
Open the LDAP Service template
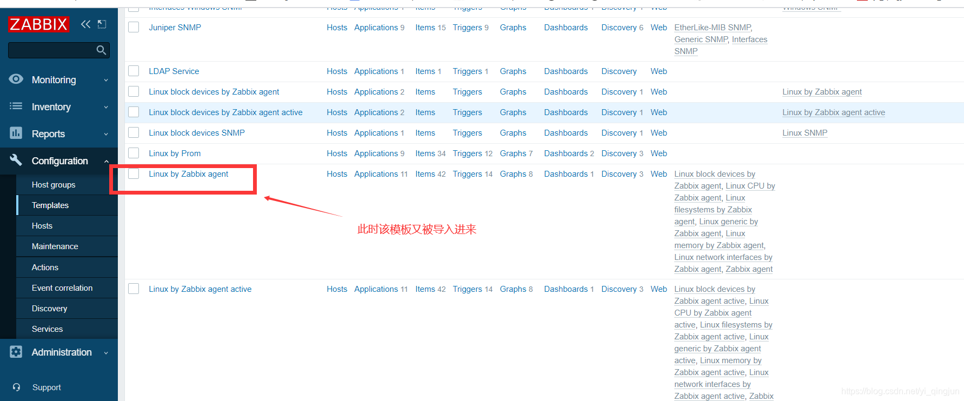174,71
